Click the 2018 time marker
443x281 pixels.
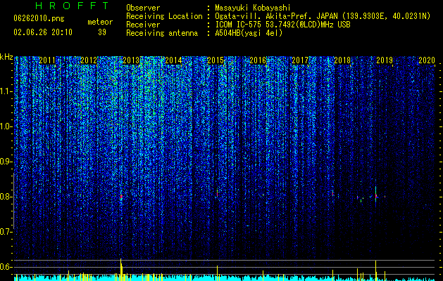(342, 60)
